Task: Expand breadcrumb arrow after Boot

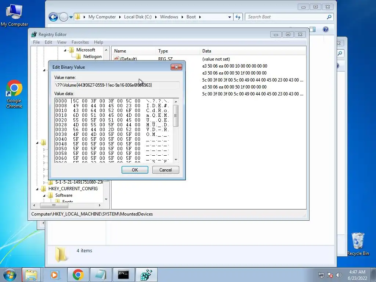Action: [x=200, y=17]
